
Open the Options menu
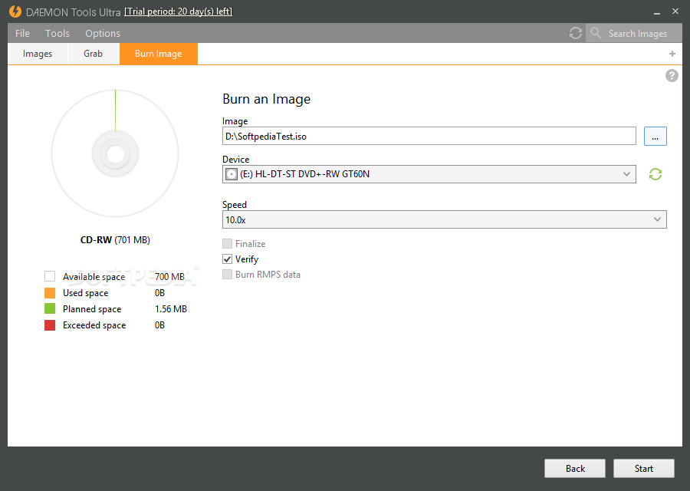(103, 34)
